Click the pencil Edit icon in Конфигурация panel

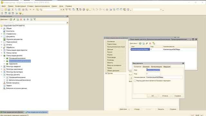pos(14,19)
